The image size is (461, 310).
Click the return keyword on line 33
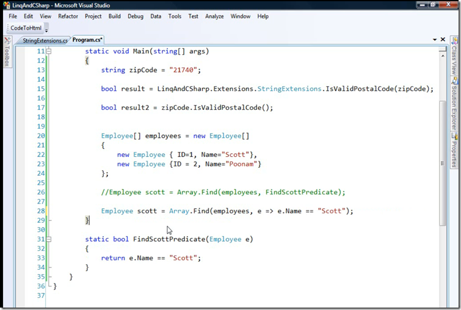pos(113,258)
